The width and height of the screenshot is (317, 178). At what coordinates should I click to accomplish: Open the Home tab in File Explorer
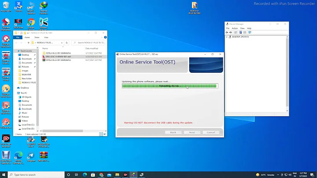click(27, 37)
